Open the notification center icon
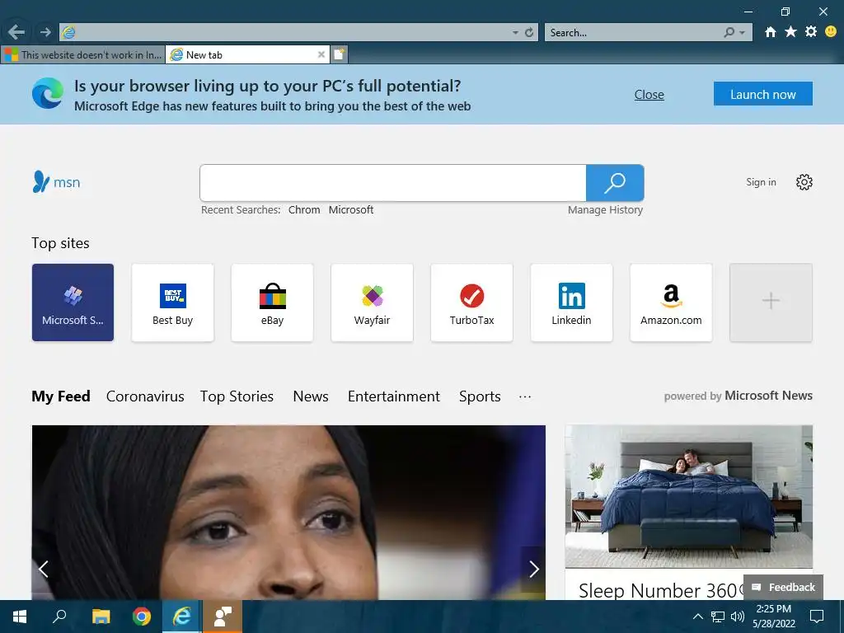The width and height of the screenshot is (844, 633). click(817, 617)
